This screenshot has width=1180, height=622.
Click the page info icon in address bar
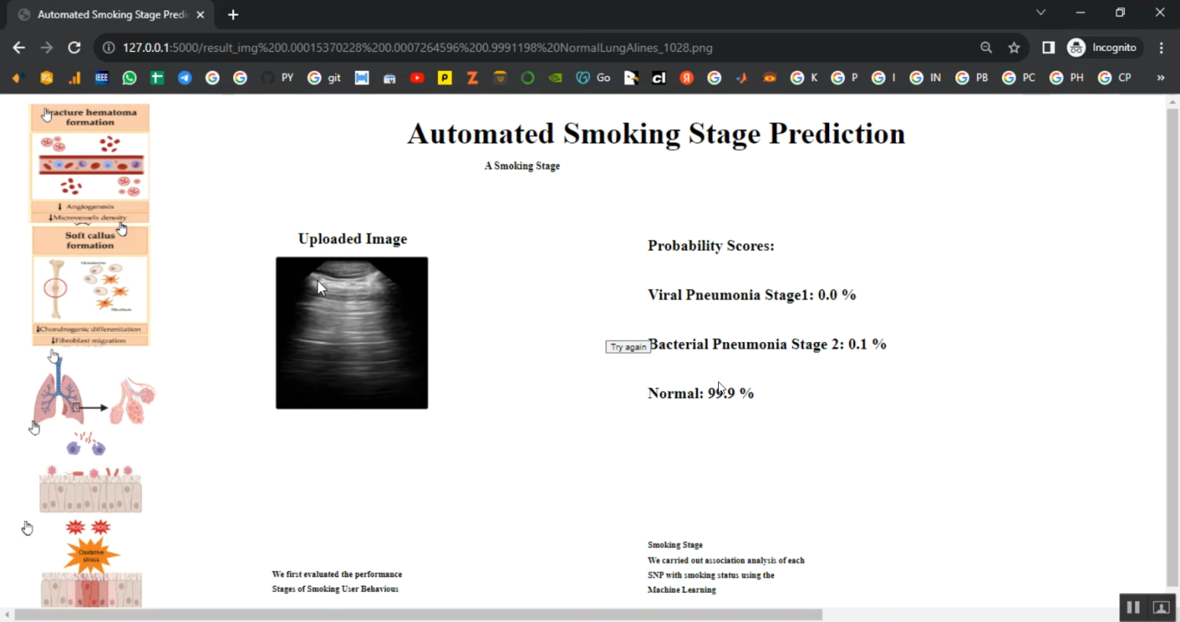coord(108,47)
